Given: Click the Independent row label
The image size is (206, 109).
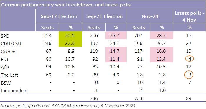Looking at the screenshot, I should tap(14, 91).
